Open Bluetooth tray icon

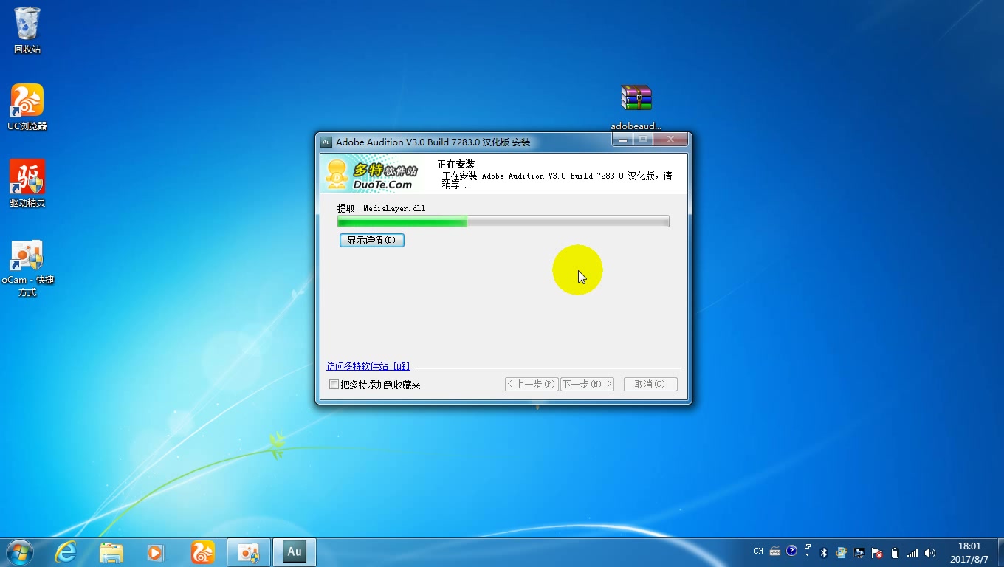[x=825, y=552]
